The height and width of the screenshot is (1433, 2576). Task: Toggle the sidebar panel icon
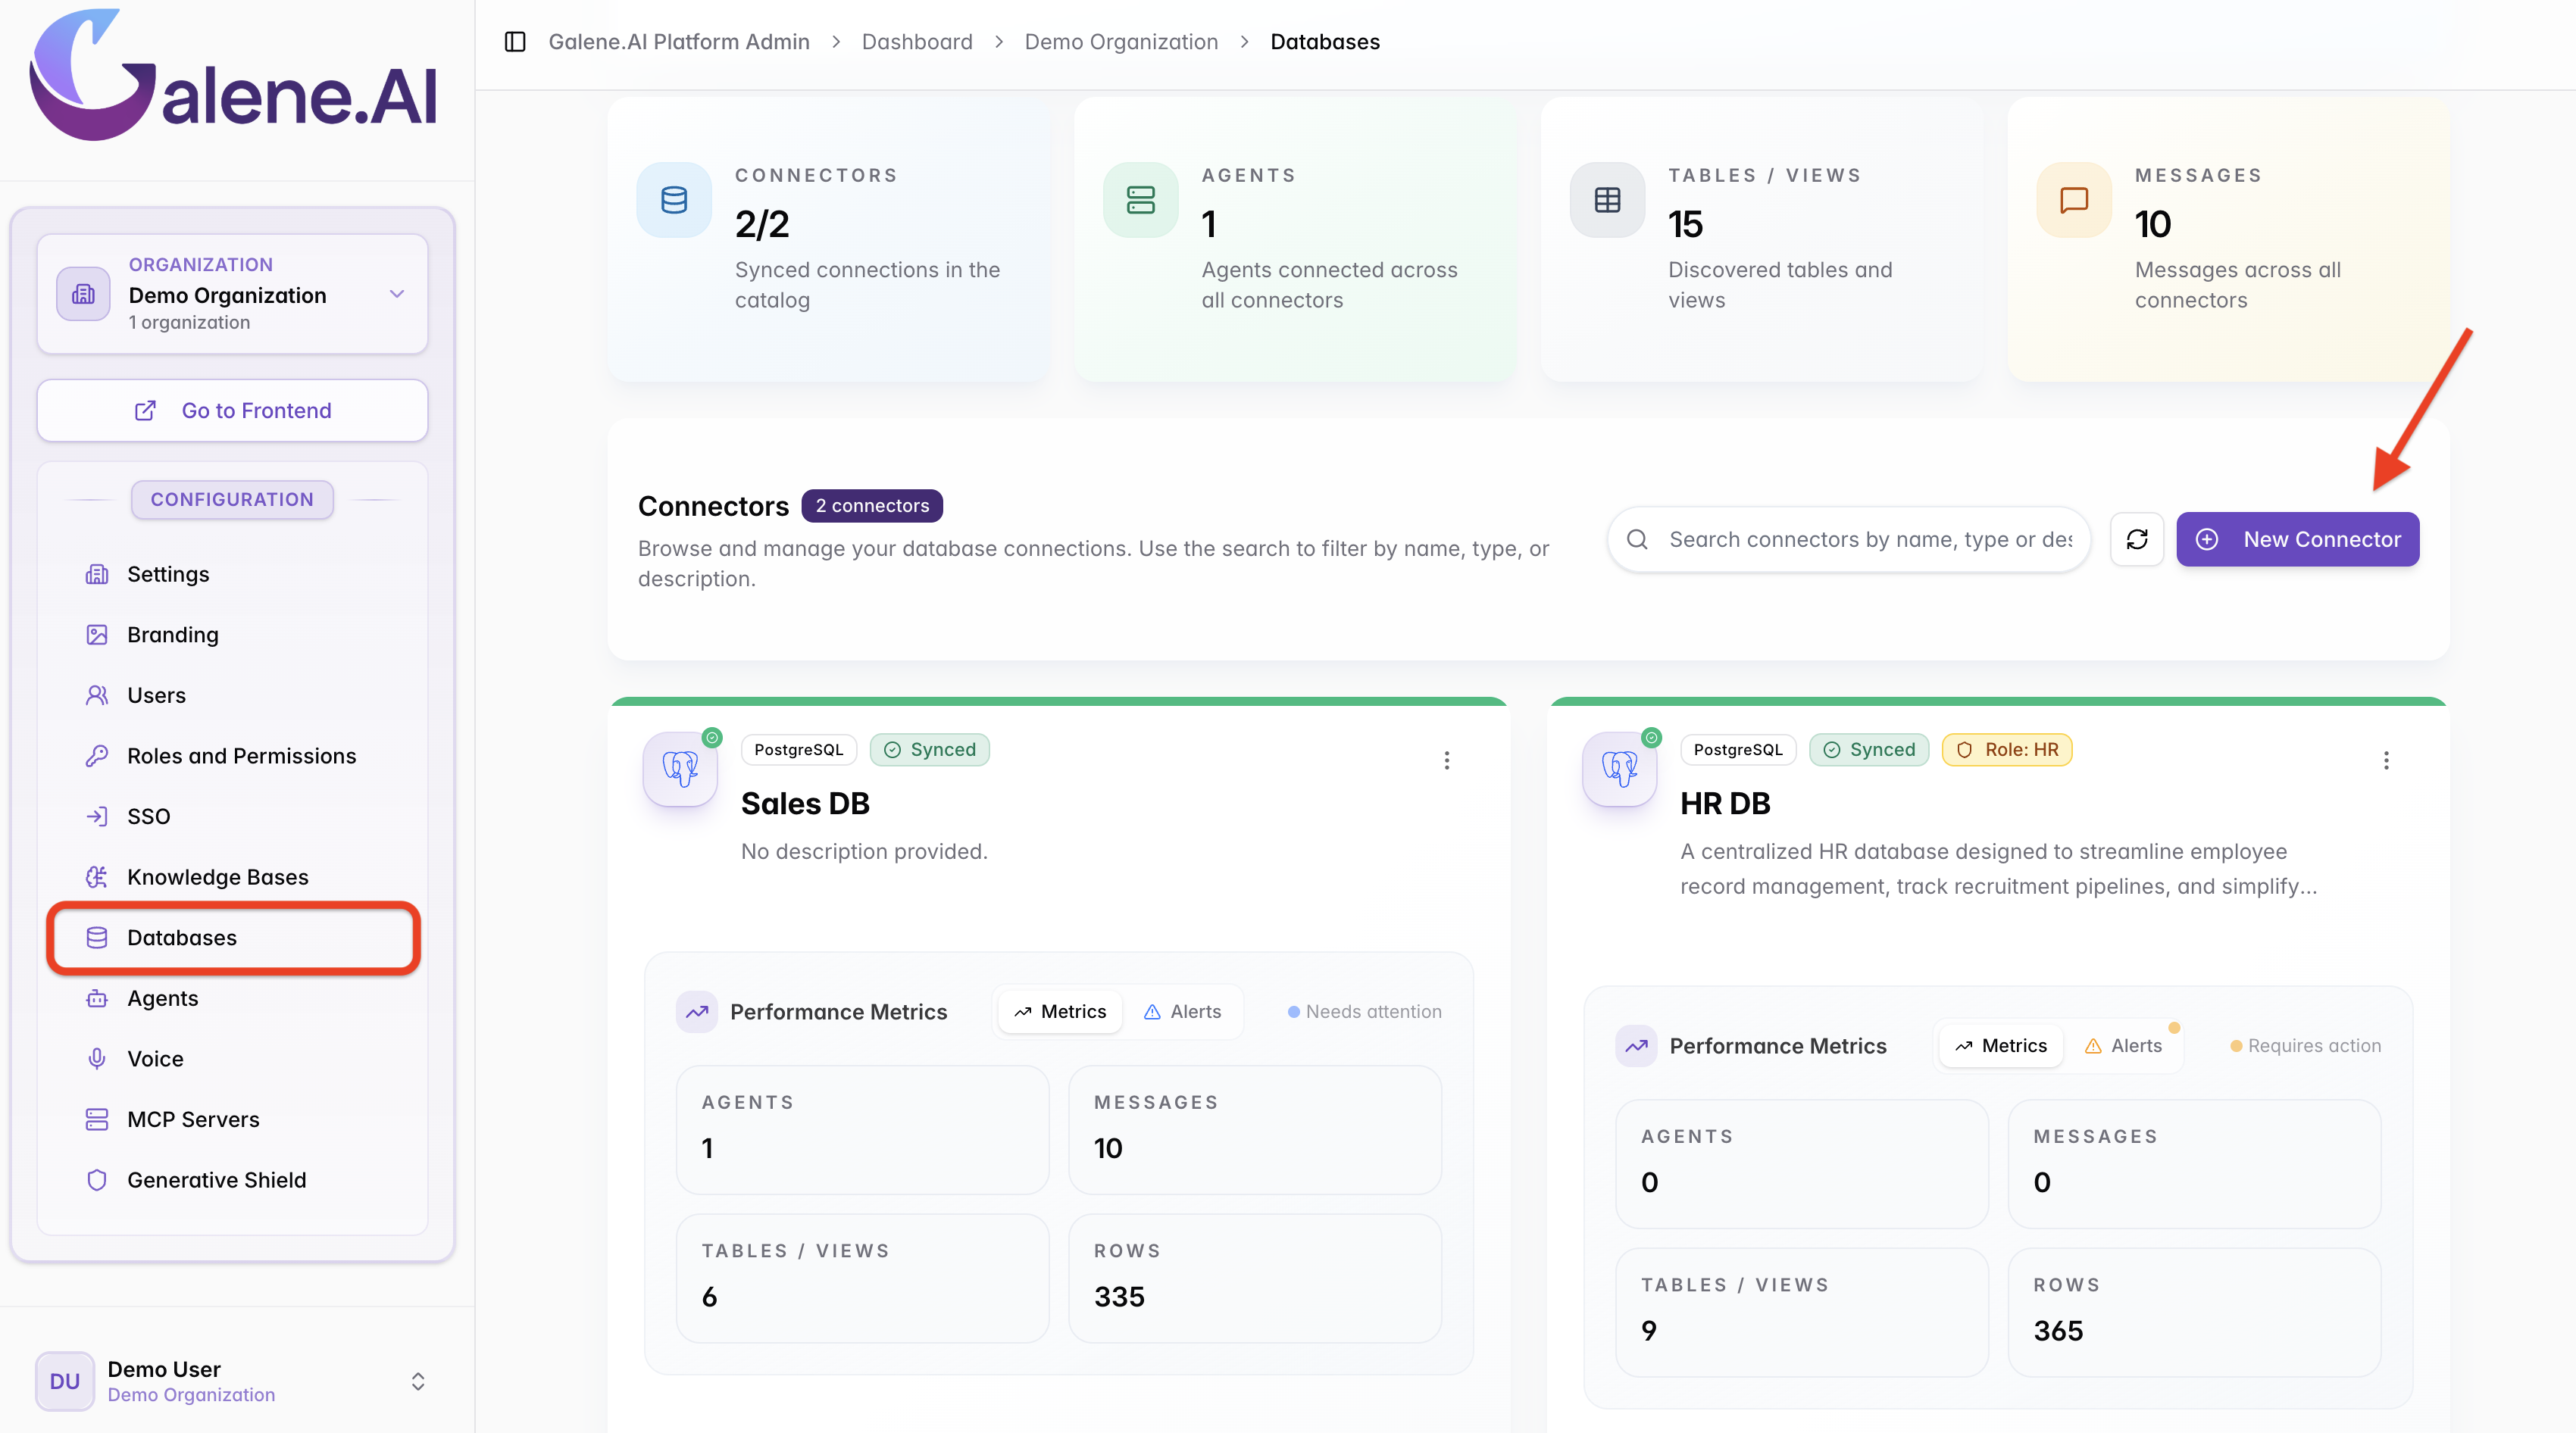(515, 42)
